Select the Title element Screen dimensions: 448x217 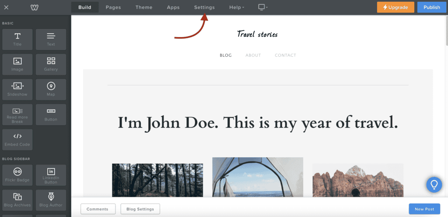click(x=17, y=39)
